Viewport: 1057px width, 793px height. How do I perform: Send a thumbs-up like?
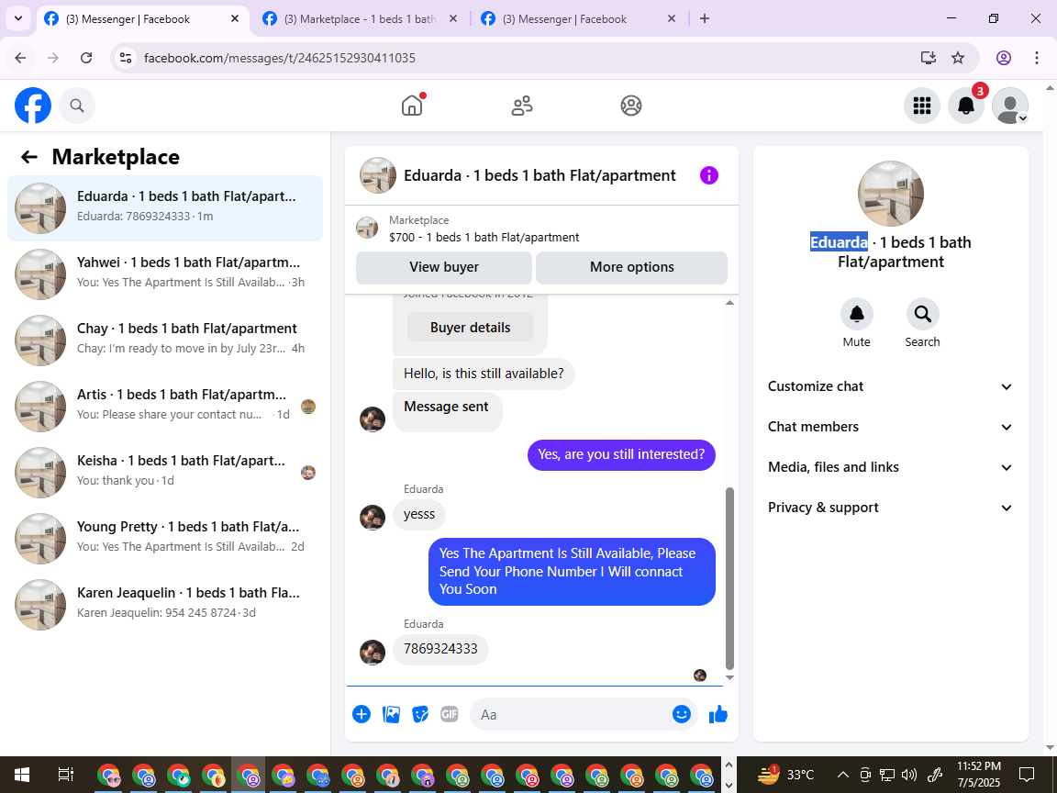point(718,714)
